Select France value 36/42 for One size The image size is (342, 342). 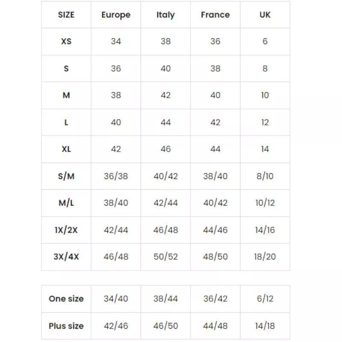[x=215, y=299]
